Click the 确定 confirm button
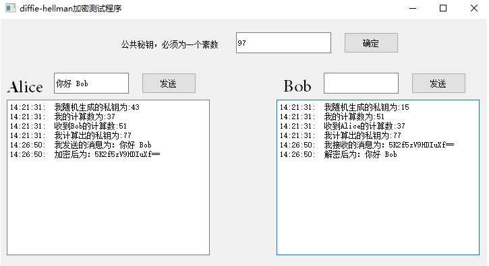This screenshot has width=489, height=266. pos(371,43)
